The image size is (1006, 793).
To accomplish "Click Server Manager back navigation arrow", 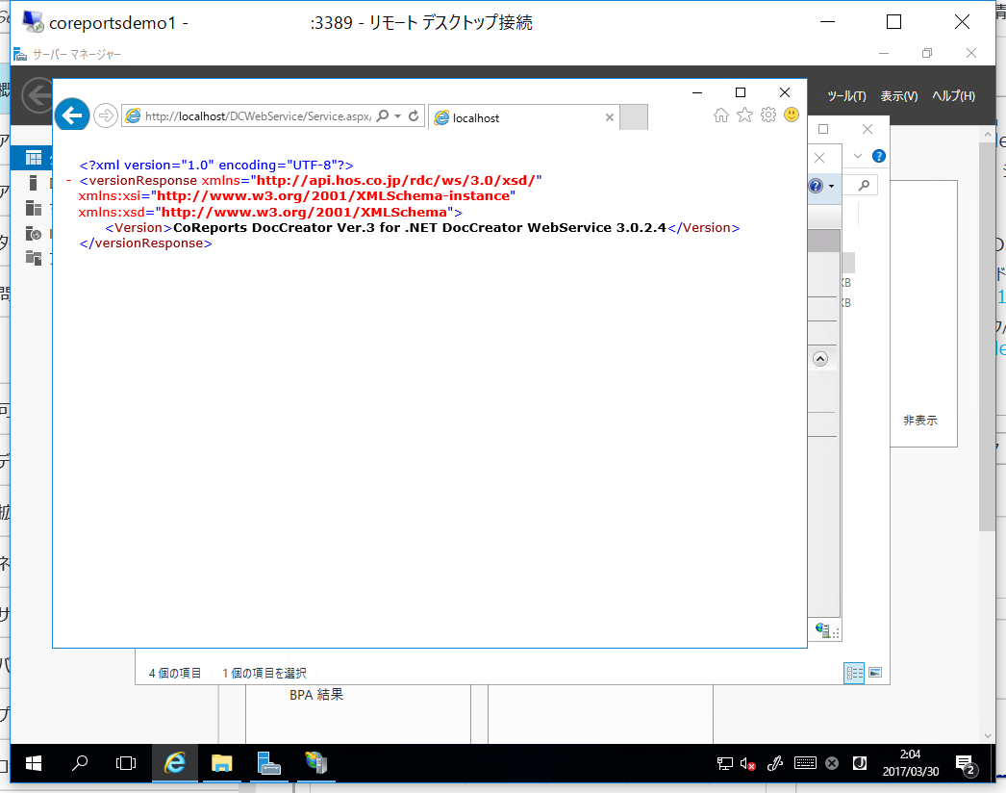I will point(37,95).
